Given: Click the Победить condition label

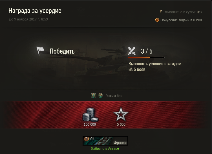Looking at the screenshot, I should 62,51.
